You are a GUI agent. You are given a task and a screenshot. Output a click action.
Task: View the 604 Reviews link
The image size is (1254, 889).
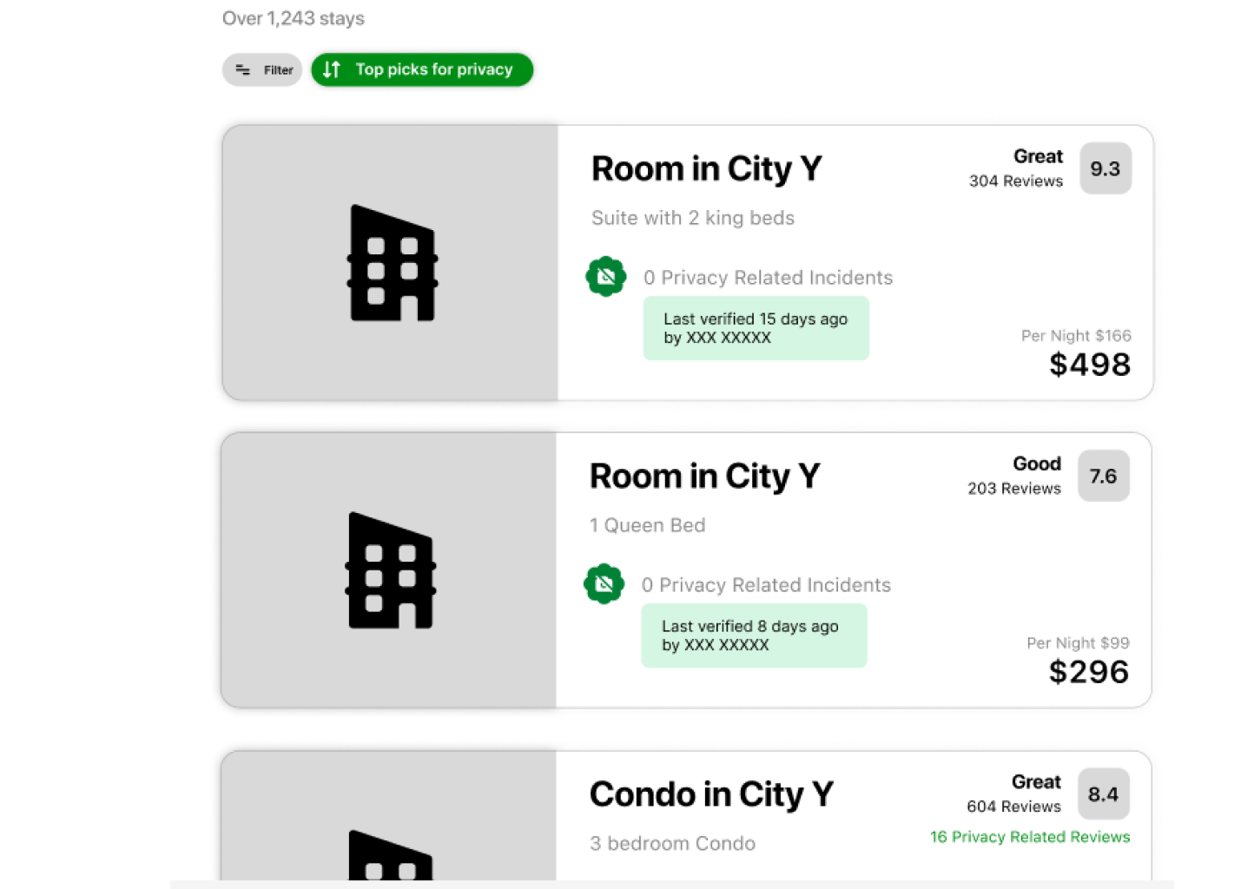pyautogui.click(x=1013, y=807)
